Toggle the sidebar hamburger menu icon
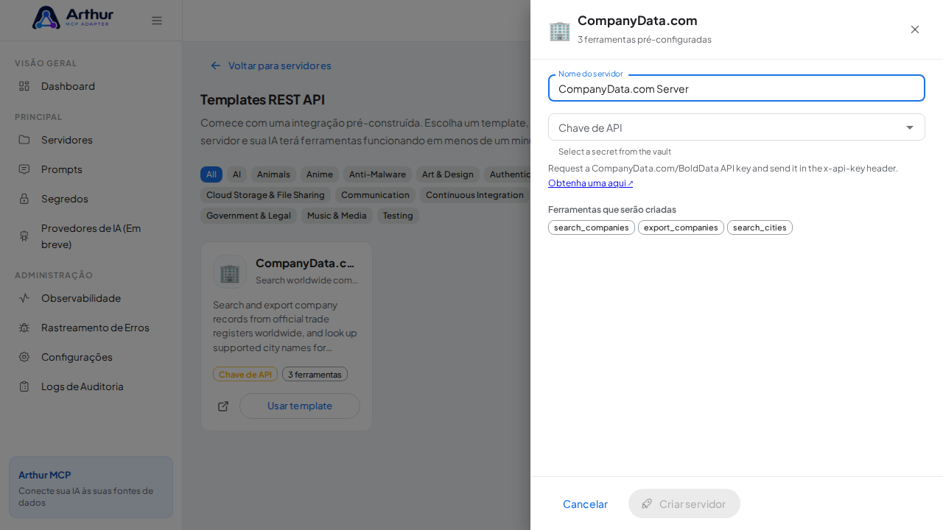This screenshot has width=943, height=530. pyautogui.click(x=157, y=21)
